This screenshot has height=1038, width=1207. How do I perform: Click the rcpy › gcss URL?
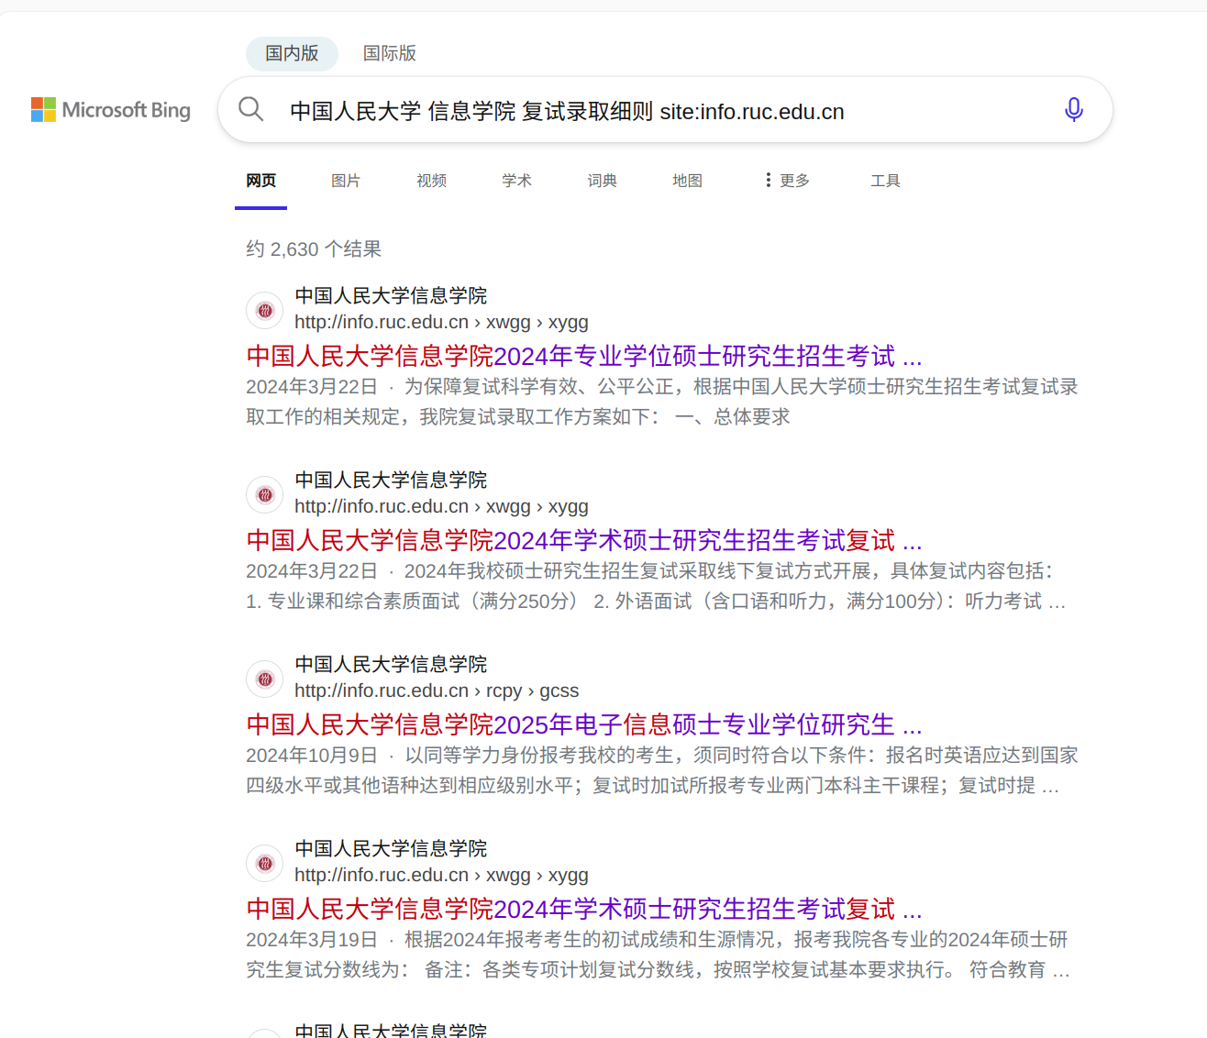tap(437, 690)
